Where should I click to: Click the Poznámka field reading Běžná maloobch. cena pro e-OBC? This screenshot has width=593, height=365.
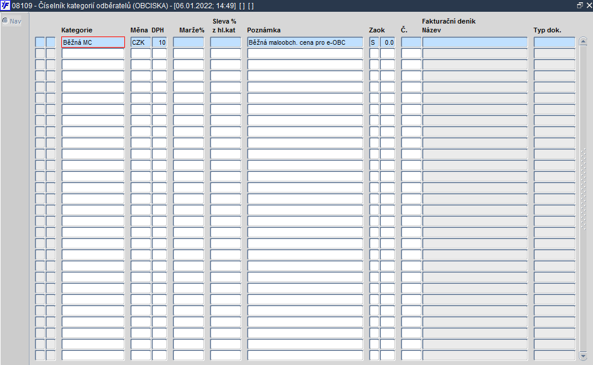(305, 42)
